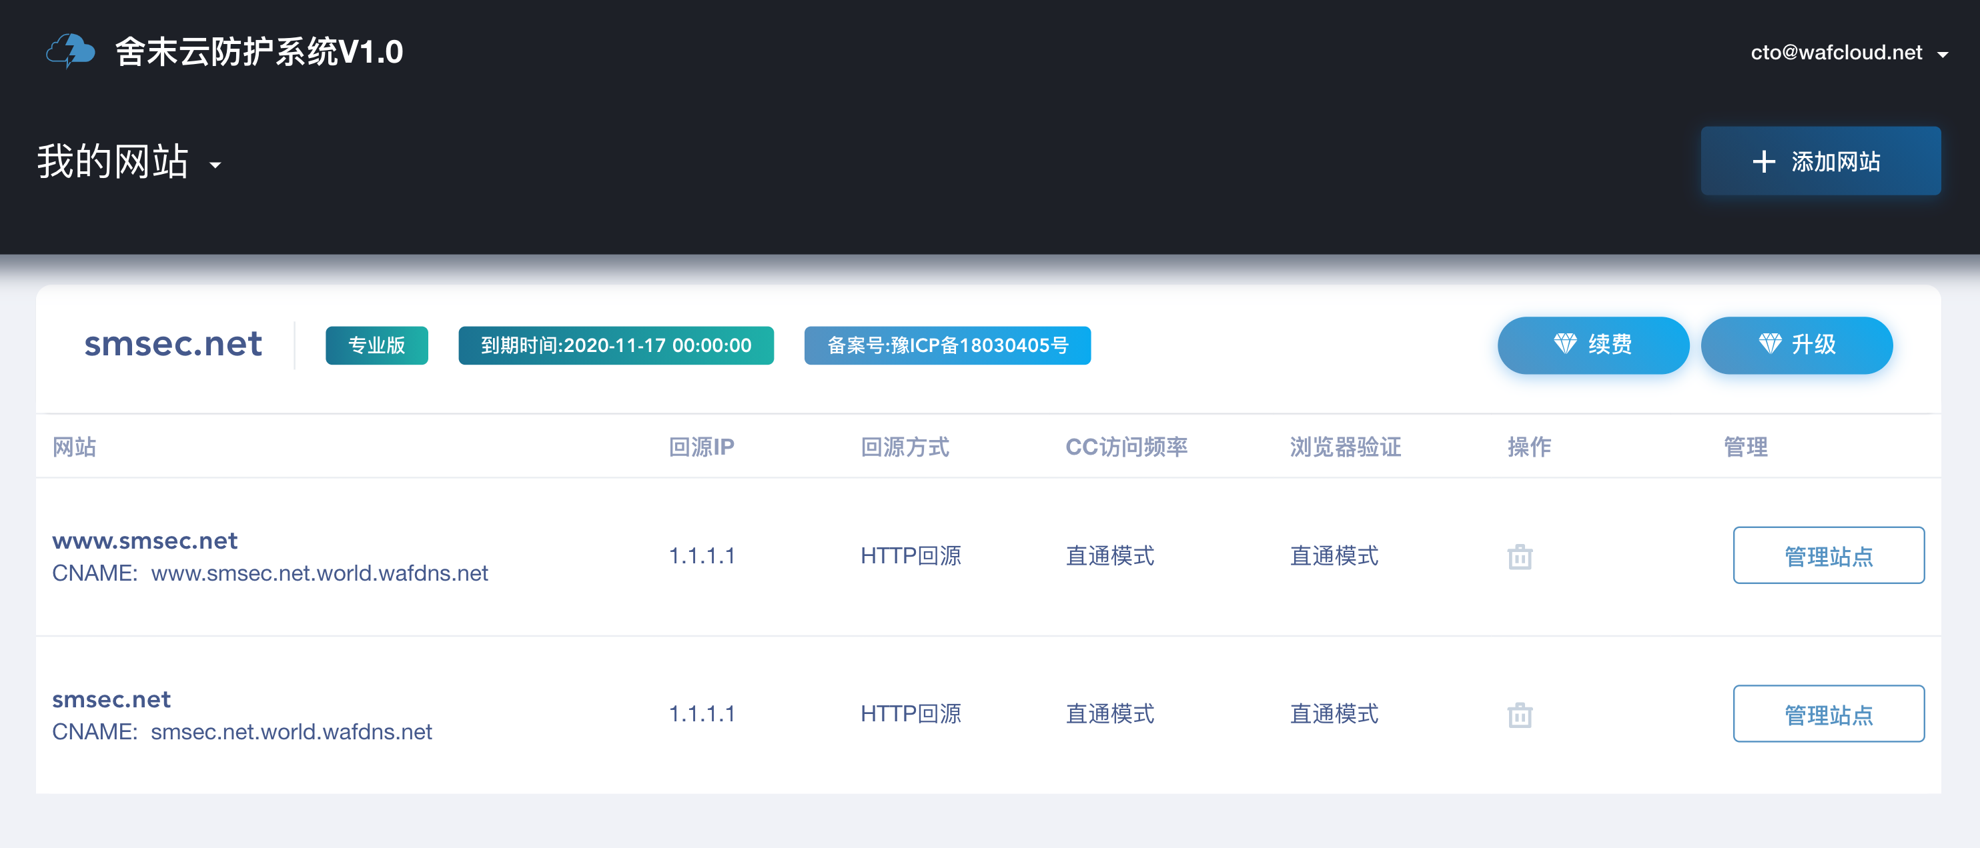Expand the 我的网站 dropdown arrow
The height and width of the screenshot is (848, 1980).
(x=215, y=165)
